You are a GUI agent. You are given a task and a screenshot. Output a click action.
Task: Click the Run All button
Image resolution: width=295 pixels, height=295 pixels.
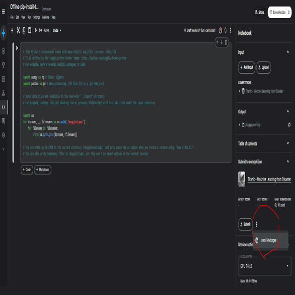pyautogui.click(x=44, y=30)
